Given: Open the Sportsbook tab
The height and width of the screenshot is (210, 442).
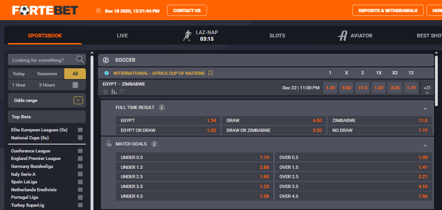Looking at the screenshot, I should [x=45, y=36].
